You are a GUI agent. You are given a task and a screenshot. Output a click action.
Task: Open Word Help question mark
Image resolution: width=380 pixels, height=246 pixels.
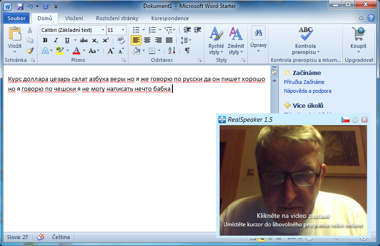[371, 18]
